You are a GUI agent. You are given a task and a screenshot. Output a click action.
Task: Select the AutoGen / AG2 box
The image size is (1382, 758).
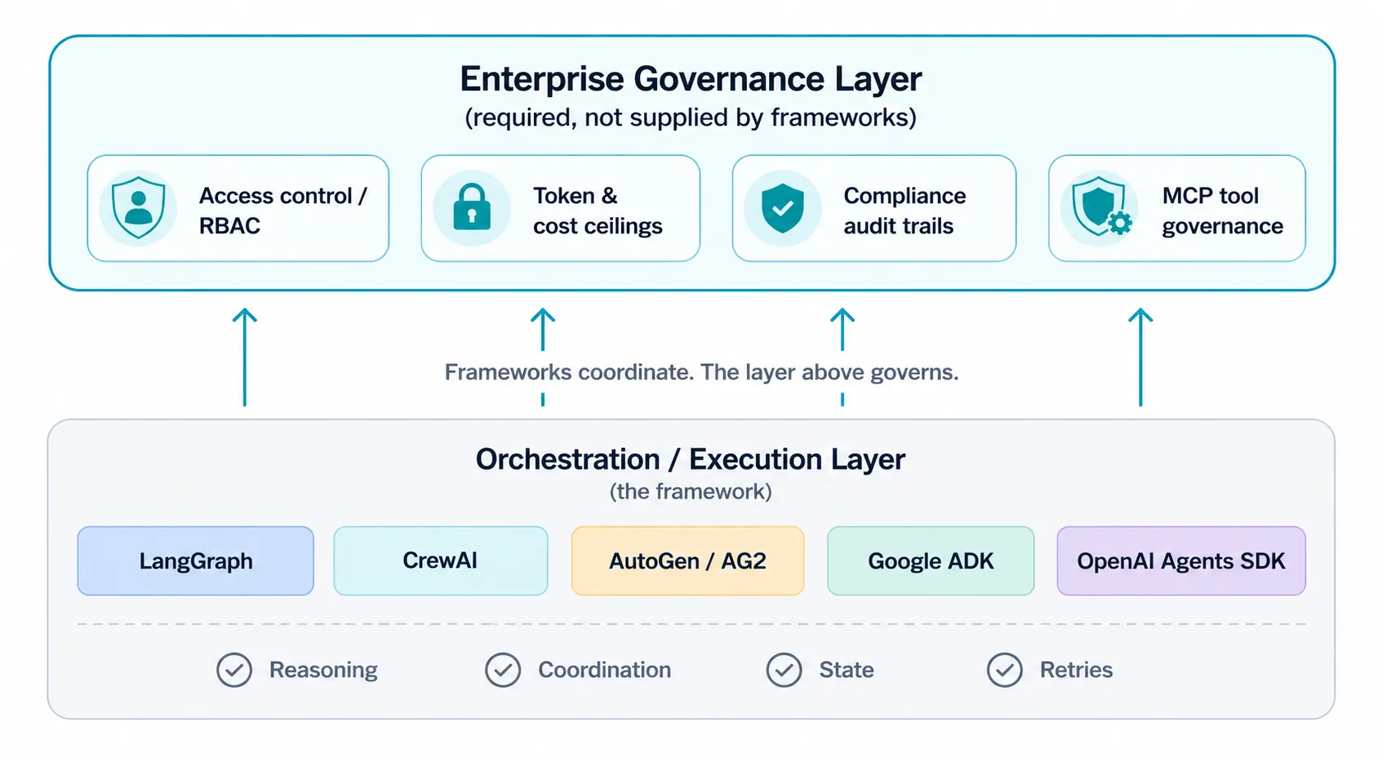687,561
